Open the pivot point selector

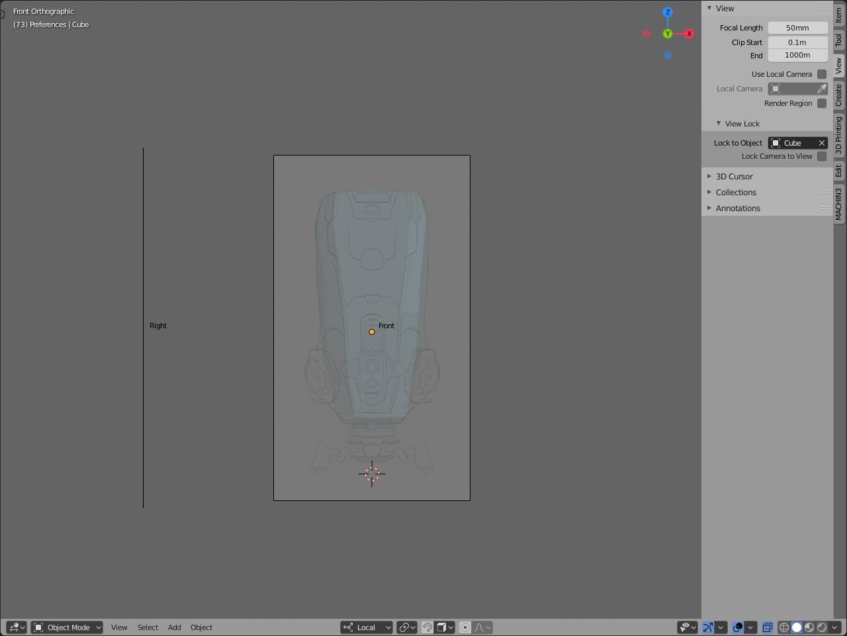point(407,627)
